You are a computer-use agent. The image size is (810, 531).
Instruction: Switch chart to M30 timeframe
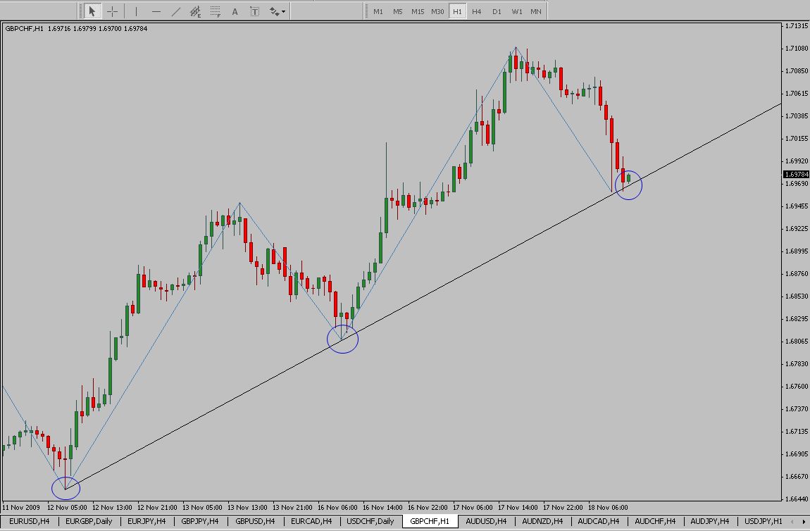[x=437, y=11]
